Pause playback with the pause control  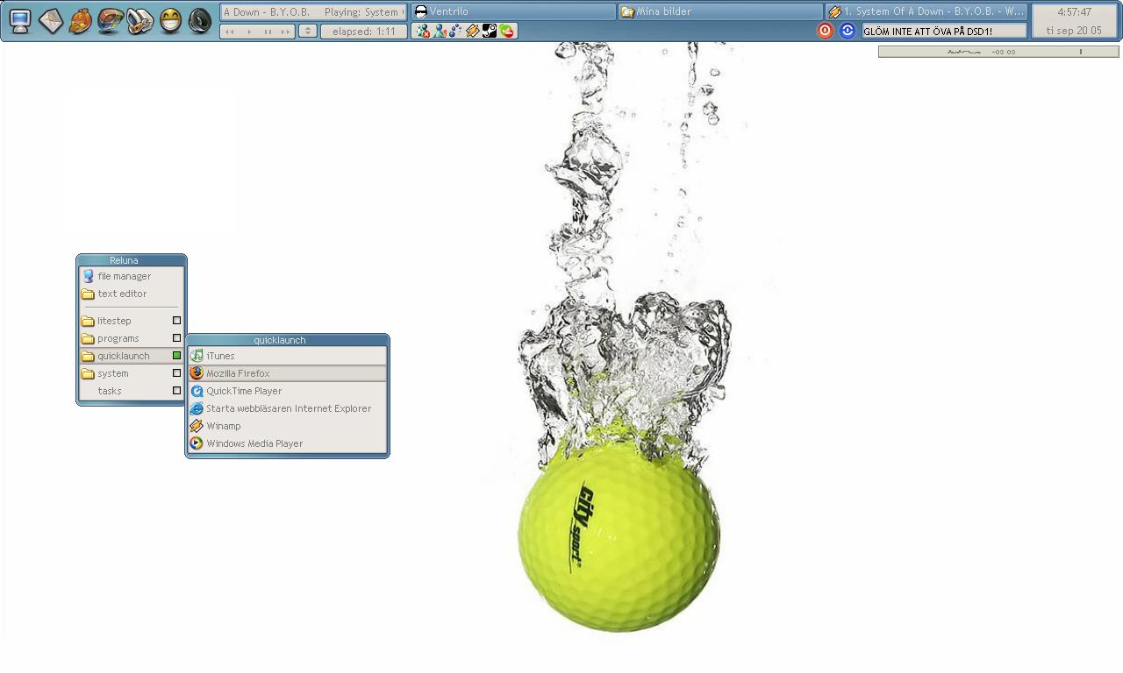click(x=268, y=32)
